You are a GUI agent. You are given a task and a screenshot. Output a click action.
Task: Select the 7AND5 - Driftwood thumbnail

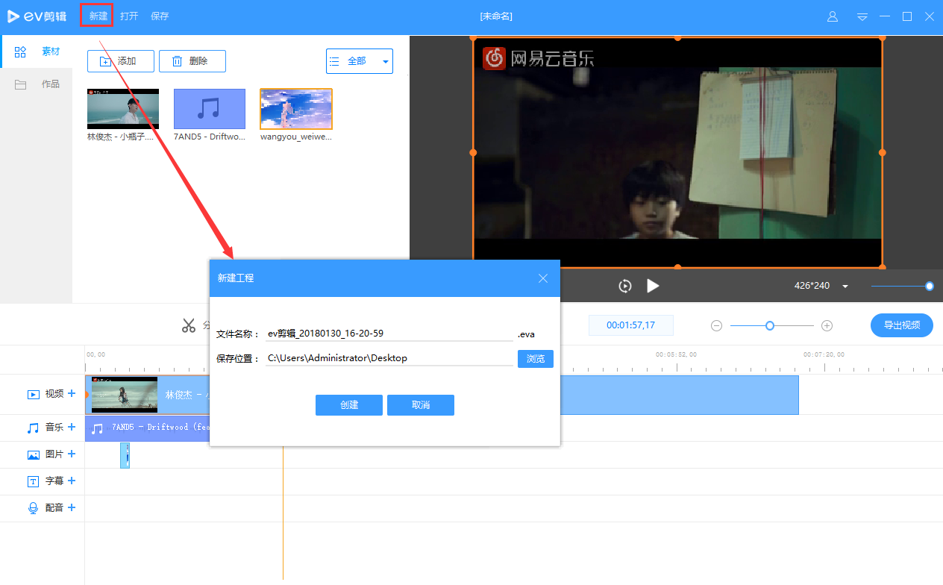click(x=209, y=108)
